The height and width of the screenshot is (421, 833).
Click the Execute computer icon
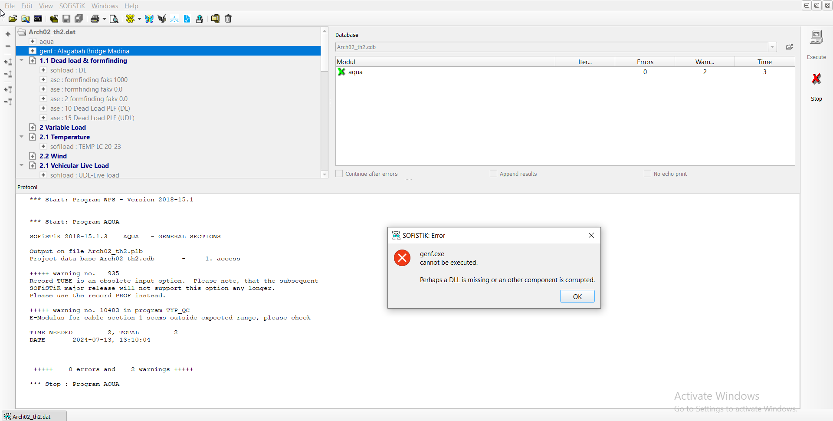click(x=817, y=37)
